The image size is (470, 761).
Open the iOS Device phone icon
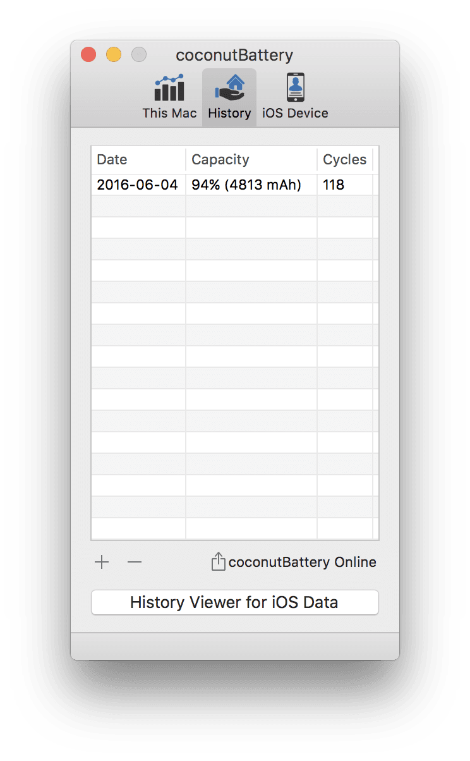pyautogui.click(x=295, y=87)
